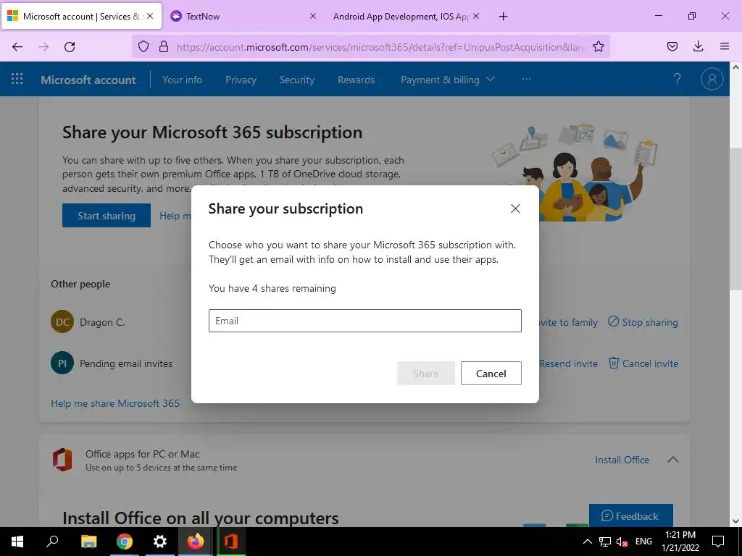Click the Microsoft account header title
This screenshot has height=556, width=742.
(88, 80)
